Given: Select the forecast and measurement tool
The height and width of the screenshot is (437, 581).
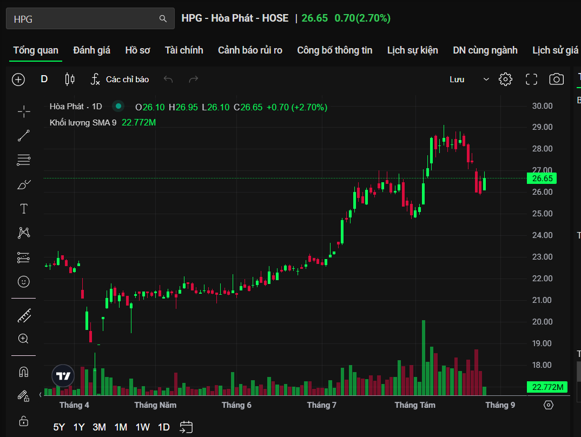Looking at the screenshot, I should point(24,257).
